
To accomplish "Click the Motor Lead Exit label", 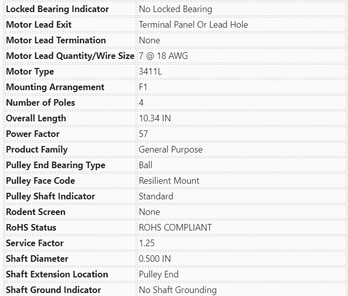I will coord(39,25).
